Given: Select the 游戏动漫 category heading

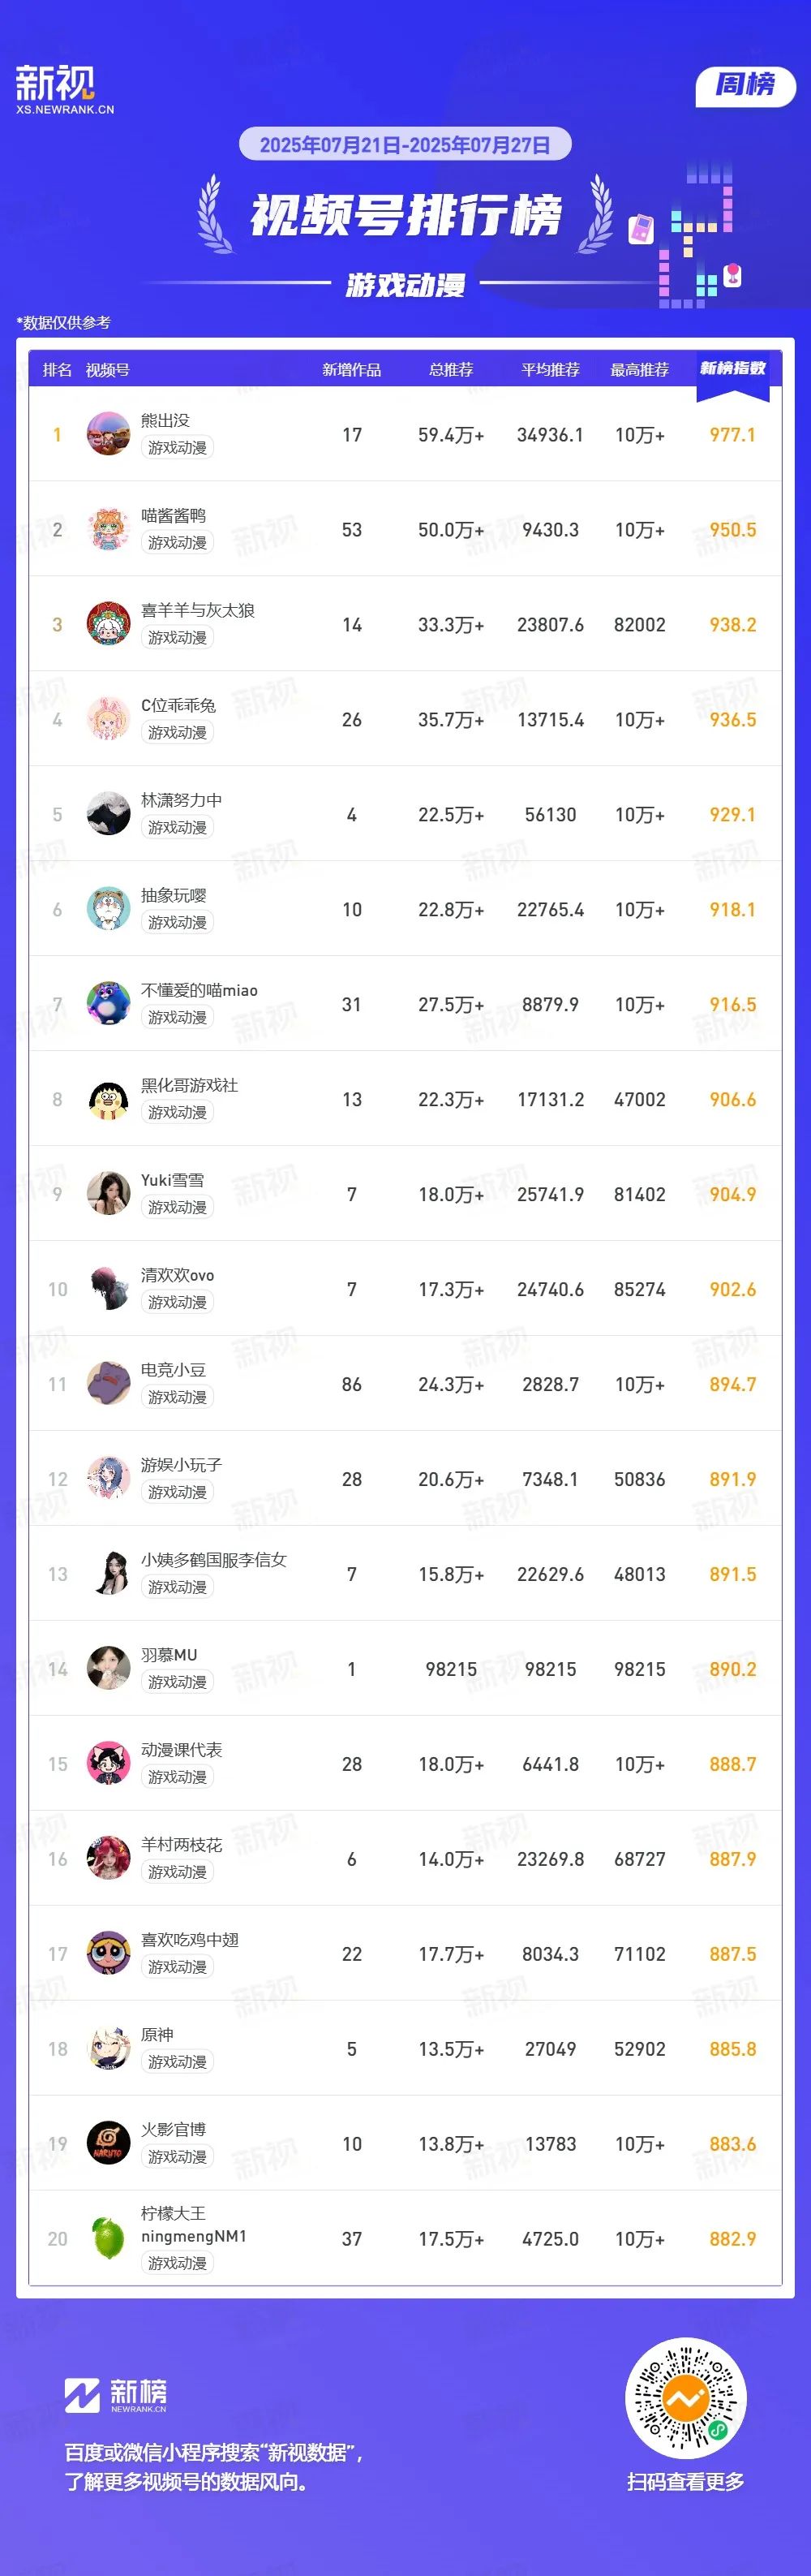Looking at the screenshot, I should [x=405, y=285].
